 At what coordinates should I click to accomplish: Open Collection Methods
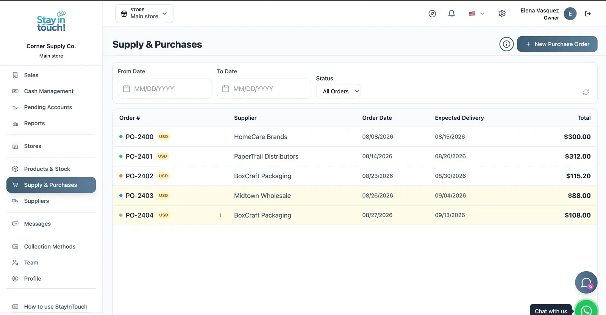click(51, 247)
